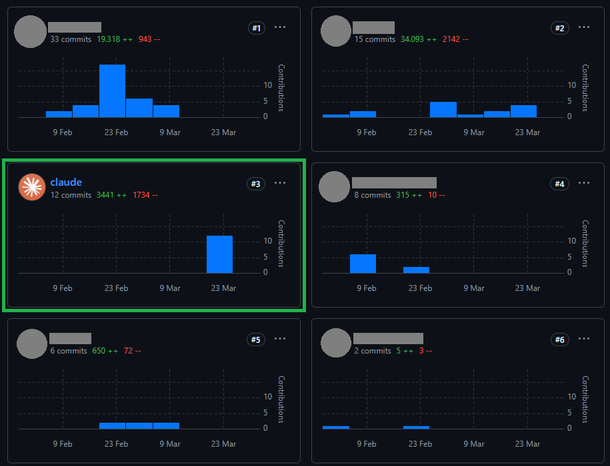
Task: Click the tallest bar in contributor #4's chart
Action: 363,264
